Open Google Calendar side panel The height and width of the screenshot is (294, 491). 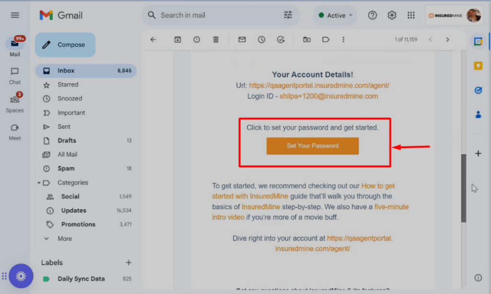(478, 41)
